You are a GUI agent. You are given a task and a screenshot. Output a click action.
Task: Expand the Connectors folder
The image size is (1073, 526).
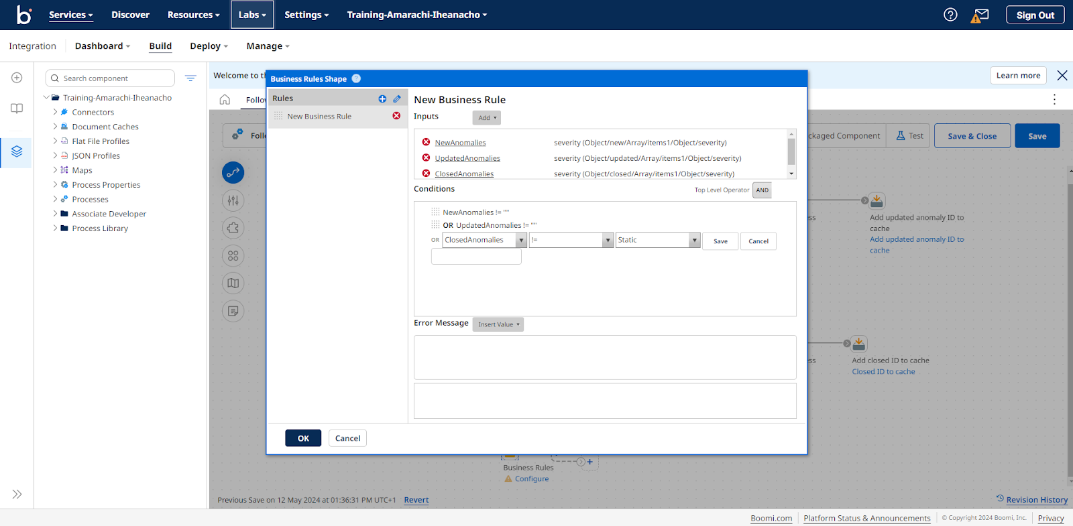55,112
